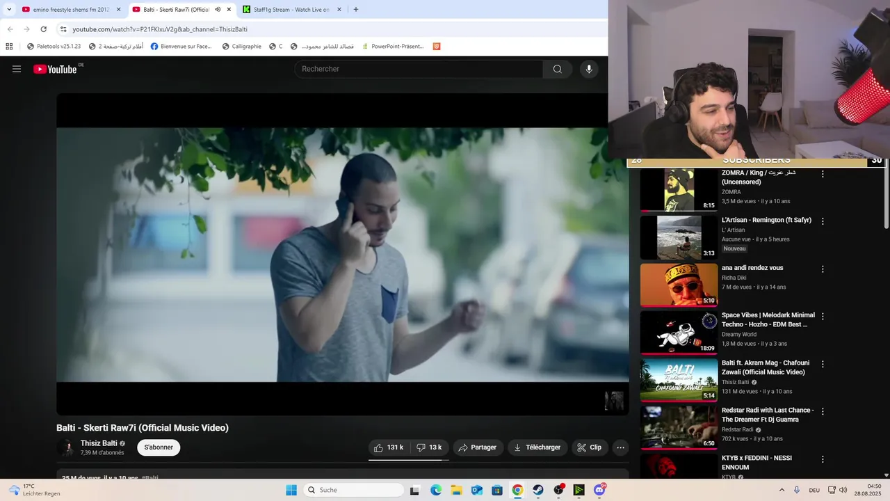Viewport: 890px width, 501px height.
Task: Open the Windows Start menu
Action: click(291, 490)
